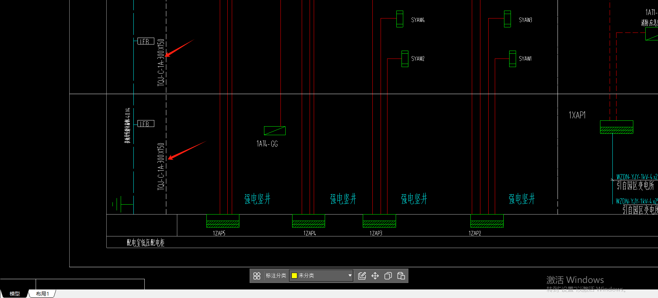Select the SYAW3 text label
The width and height of the screenshot is (658, 298).
[526, 20]
